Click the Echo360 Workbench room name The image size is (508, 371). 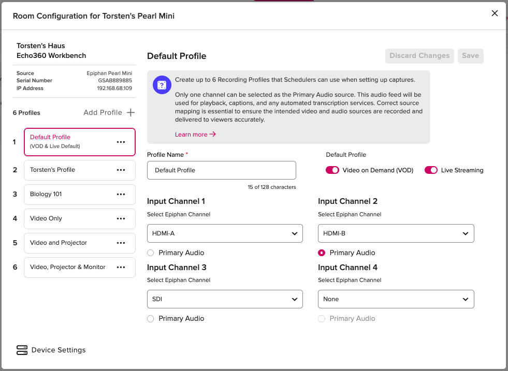point(51,56)
